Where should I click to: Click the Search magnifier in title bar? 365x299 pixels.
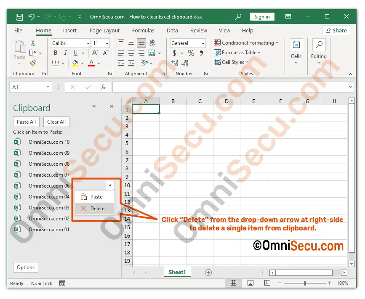click(238, 17)
